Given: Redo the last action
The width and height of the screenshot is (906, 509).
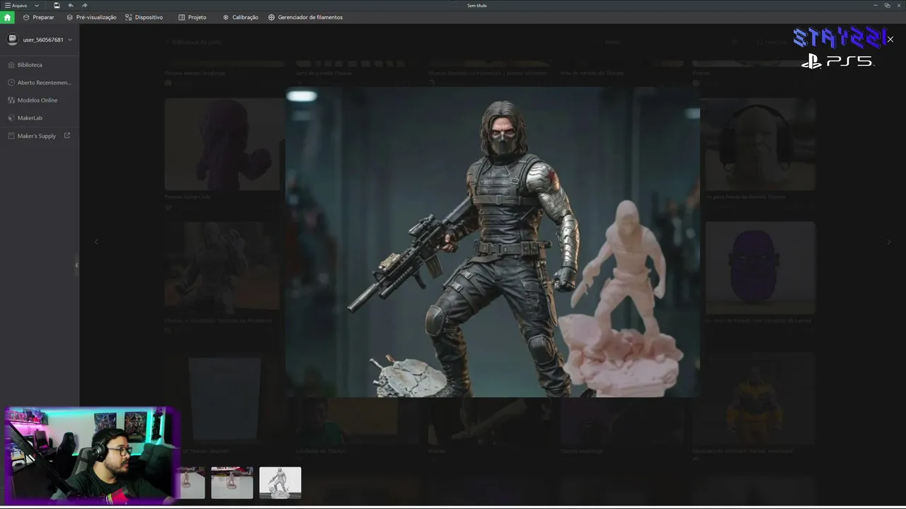Looking at the screenshot, I should 85,6.
